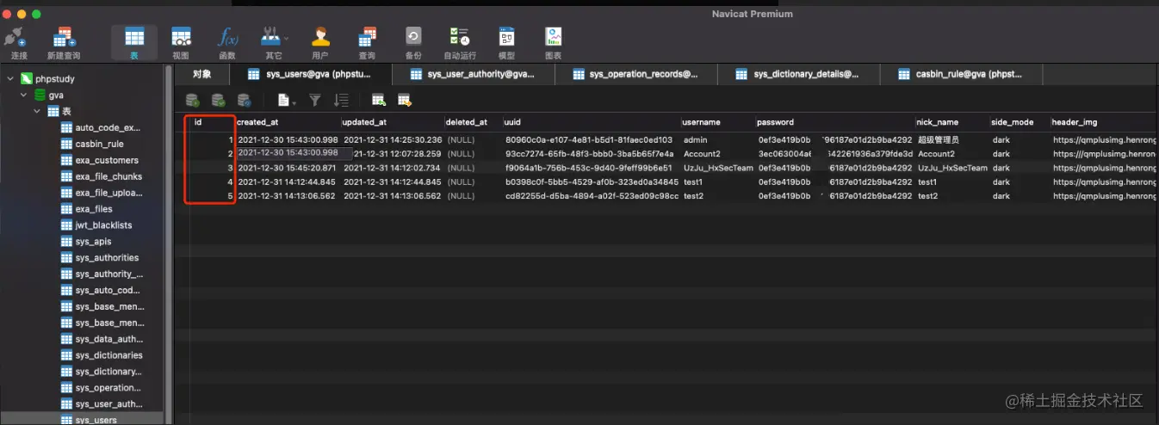Switch to casbin_rule@gva tab
The height and width of the screenshot is (425, 1159).
[x=959, y=74]
